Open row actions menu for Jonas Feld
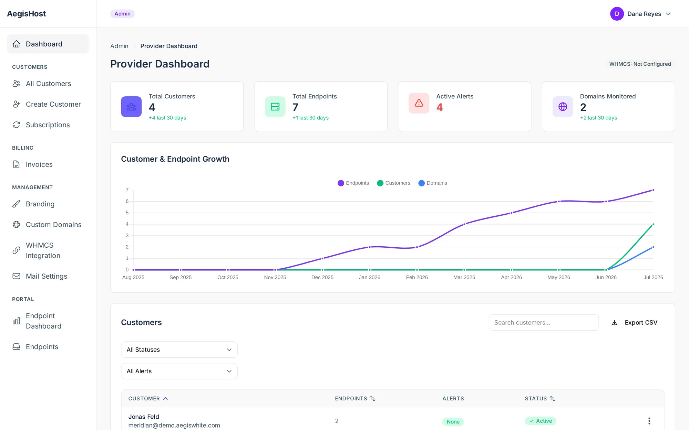Screen dimensions: 689x430 pos(649,421)
